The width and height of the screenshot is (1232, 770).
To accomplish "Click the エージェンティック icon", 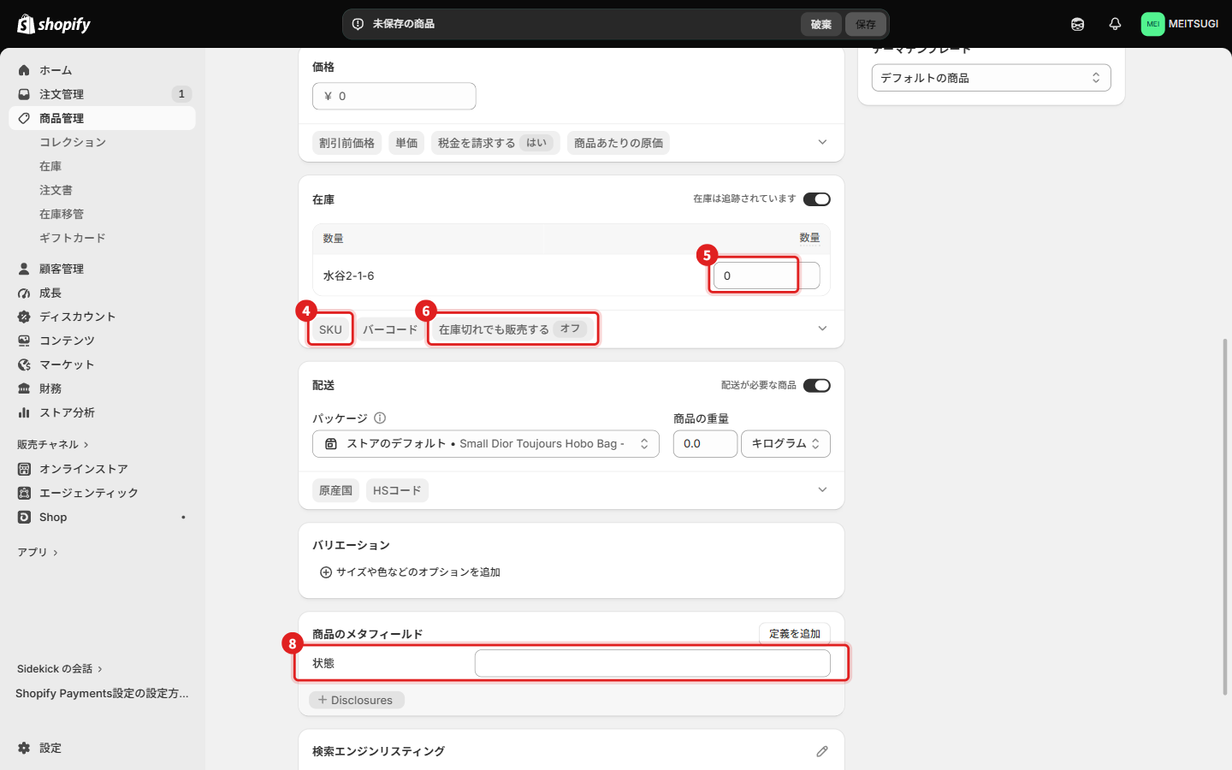I will (24, 493).
